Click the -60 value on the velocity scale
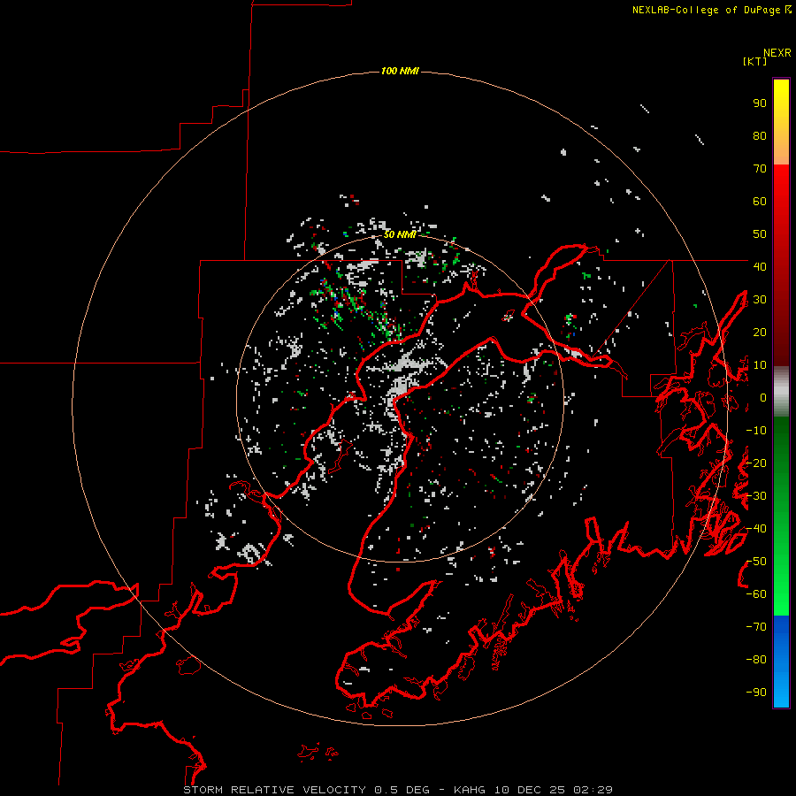Image resolution: width=796 pixels, height=796 pixels. 756,594
